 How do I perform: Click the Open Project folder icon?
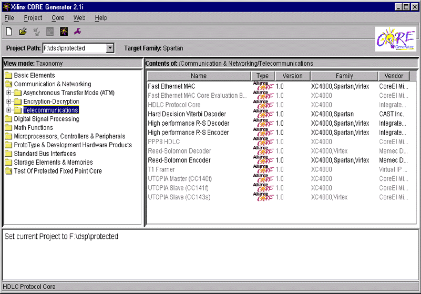point(23,32)
